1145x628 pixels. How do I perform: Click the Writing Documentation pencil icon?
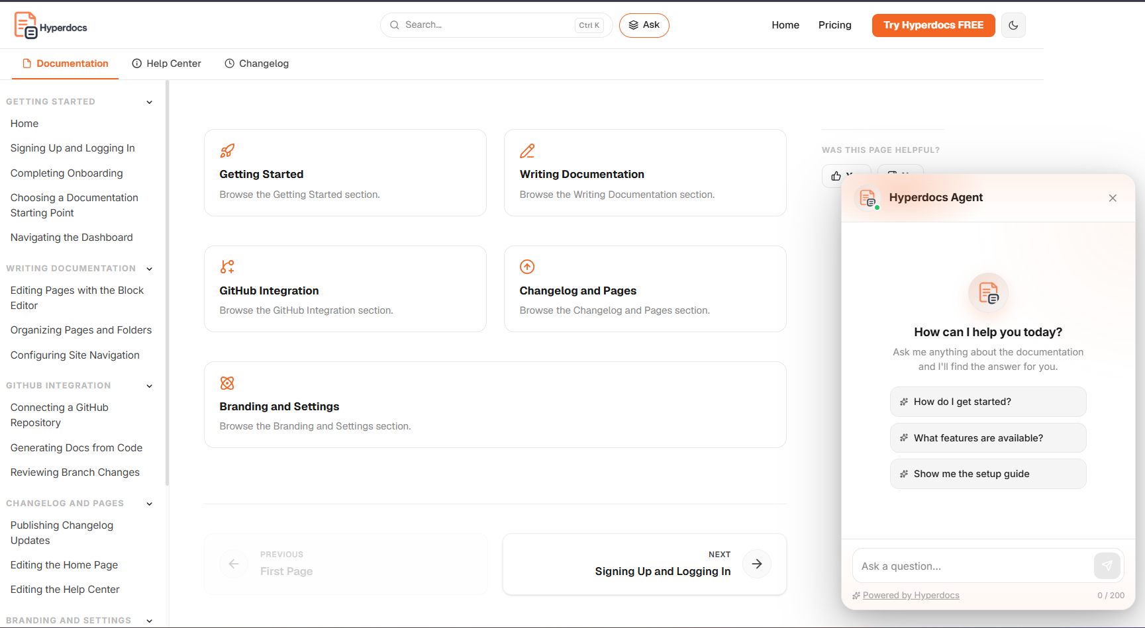click(527, 151)
